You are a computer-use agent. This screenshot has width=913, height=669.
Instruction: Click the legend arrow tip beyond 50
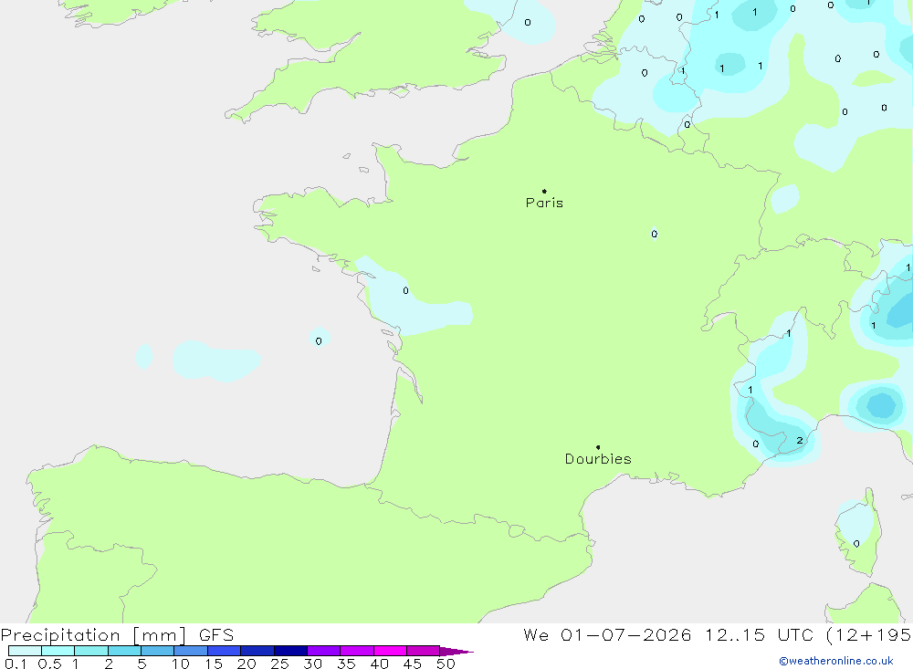point(456,651)
